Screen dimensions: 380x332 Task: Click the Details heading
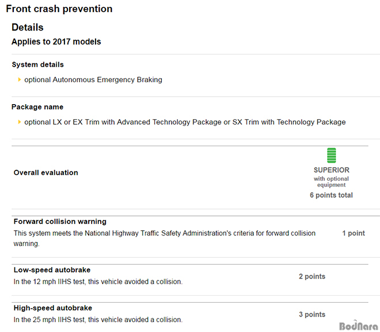point(28,27)
